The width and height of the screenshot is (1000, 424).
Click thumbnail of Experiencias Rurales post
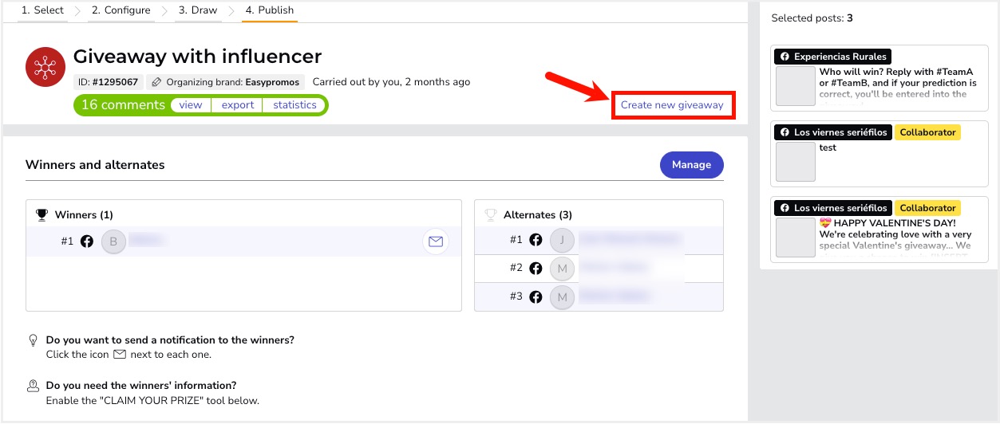pyautogui.click(x=796, y=86)
